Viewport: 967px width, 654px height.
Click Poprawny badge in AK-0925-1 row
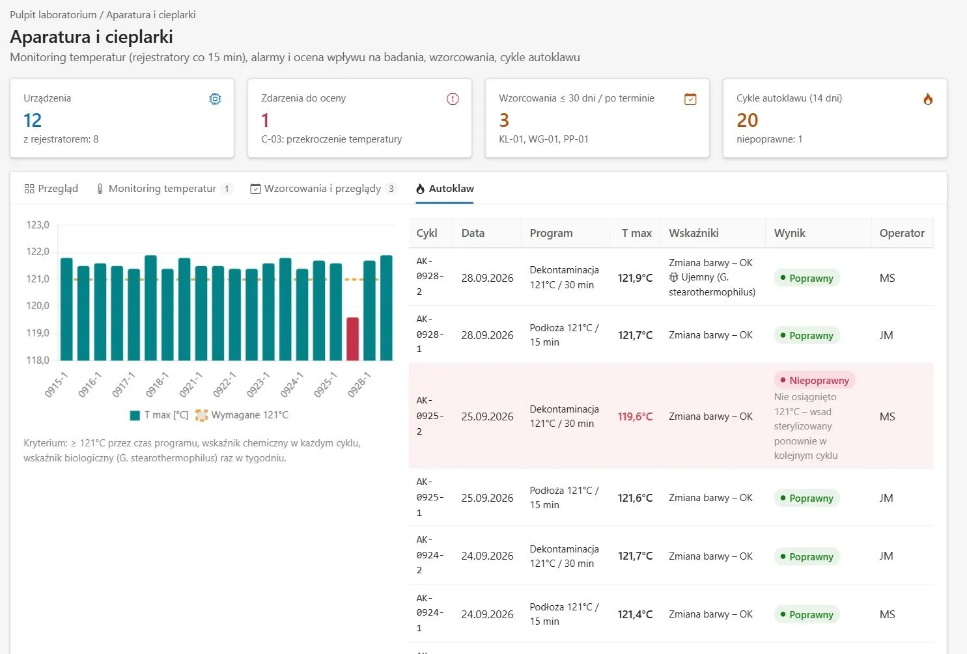pos(807,498)
